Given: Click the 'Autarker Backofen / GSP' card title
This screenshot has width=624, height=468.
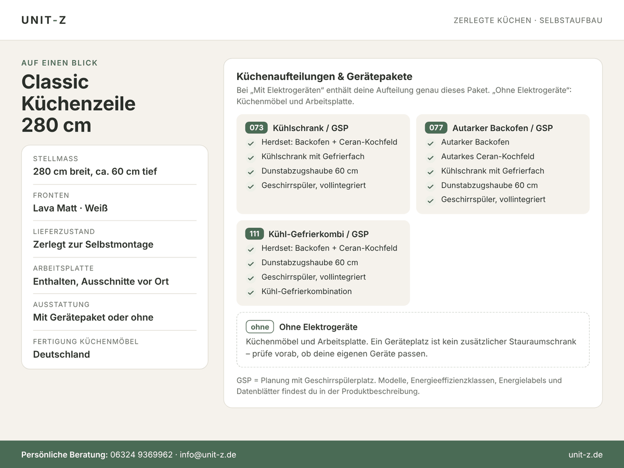Looking at the screenshot, I should (x=502, y=128).
